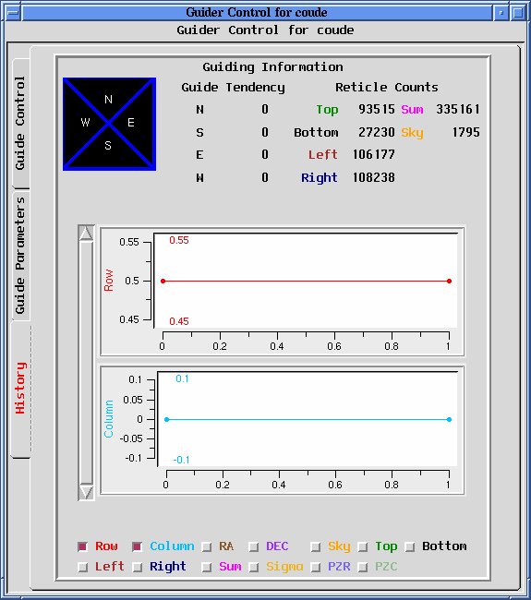Click the left endpoint of Column line
The height and width of the screenshot is (600, 531).
(166, 419)
